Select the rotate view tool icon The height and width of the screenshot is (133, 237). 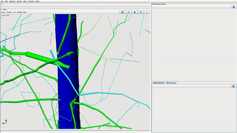click(141, 12)
